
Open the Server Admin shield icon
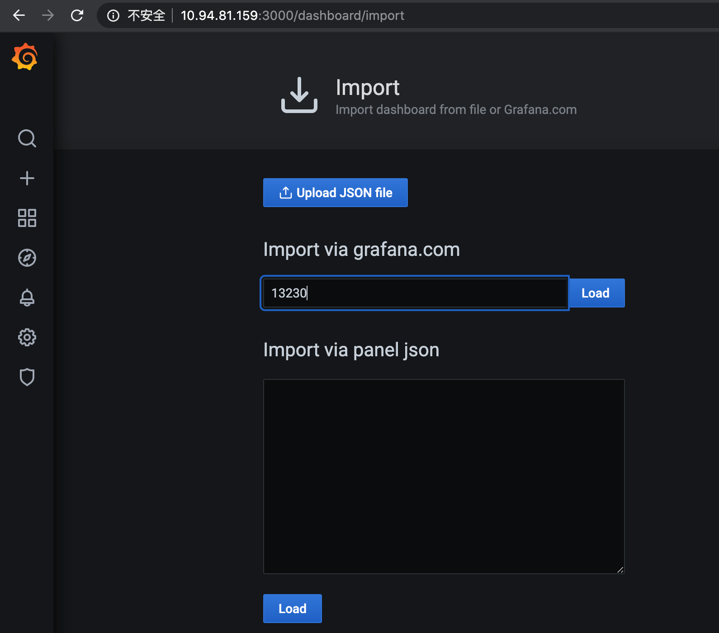27,377
